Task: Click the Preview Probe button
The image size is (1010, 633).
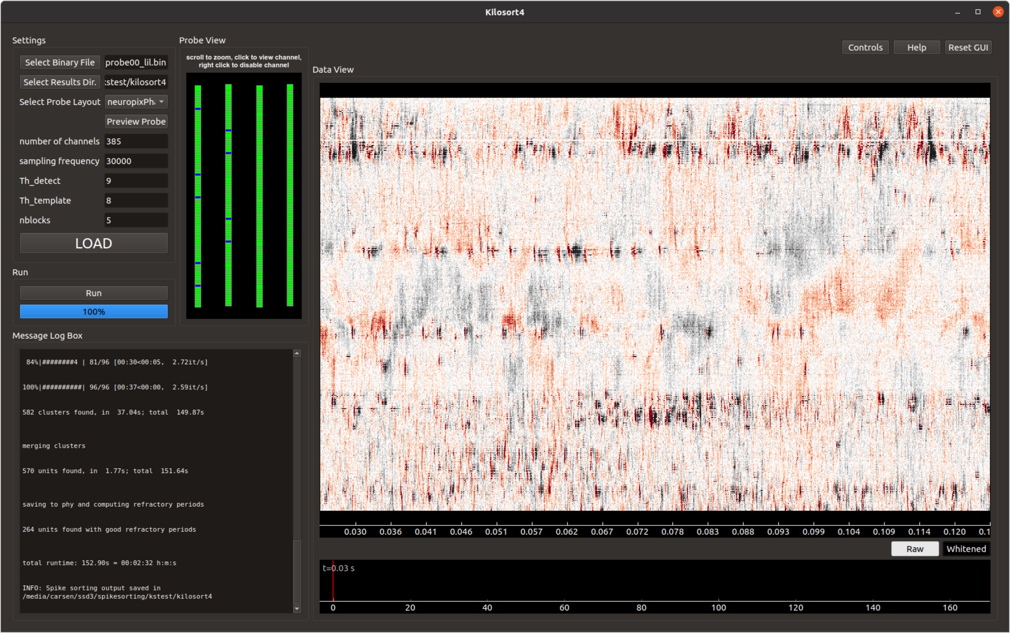Action: (136, 121)
